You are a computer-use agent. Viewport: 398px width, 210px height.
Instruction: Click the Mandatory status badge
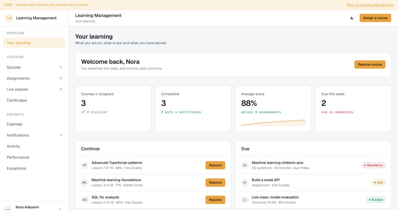(373, 165)
